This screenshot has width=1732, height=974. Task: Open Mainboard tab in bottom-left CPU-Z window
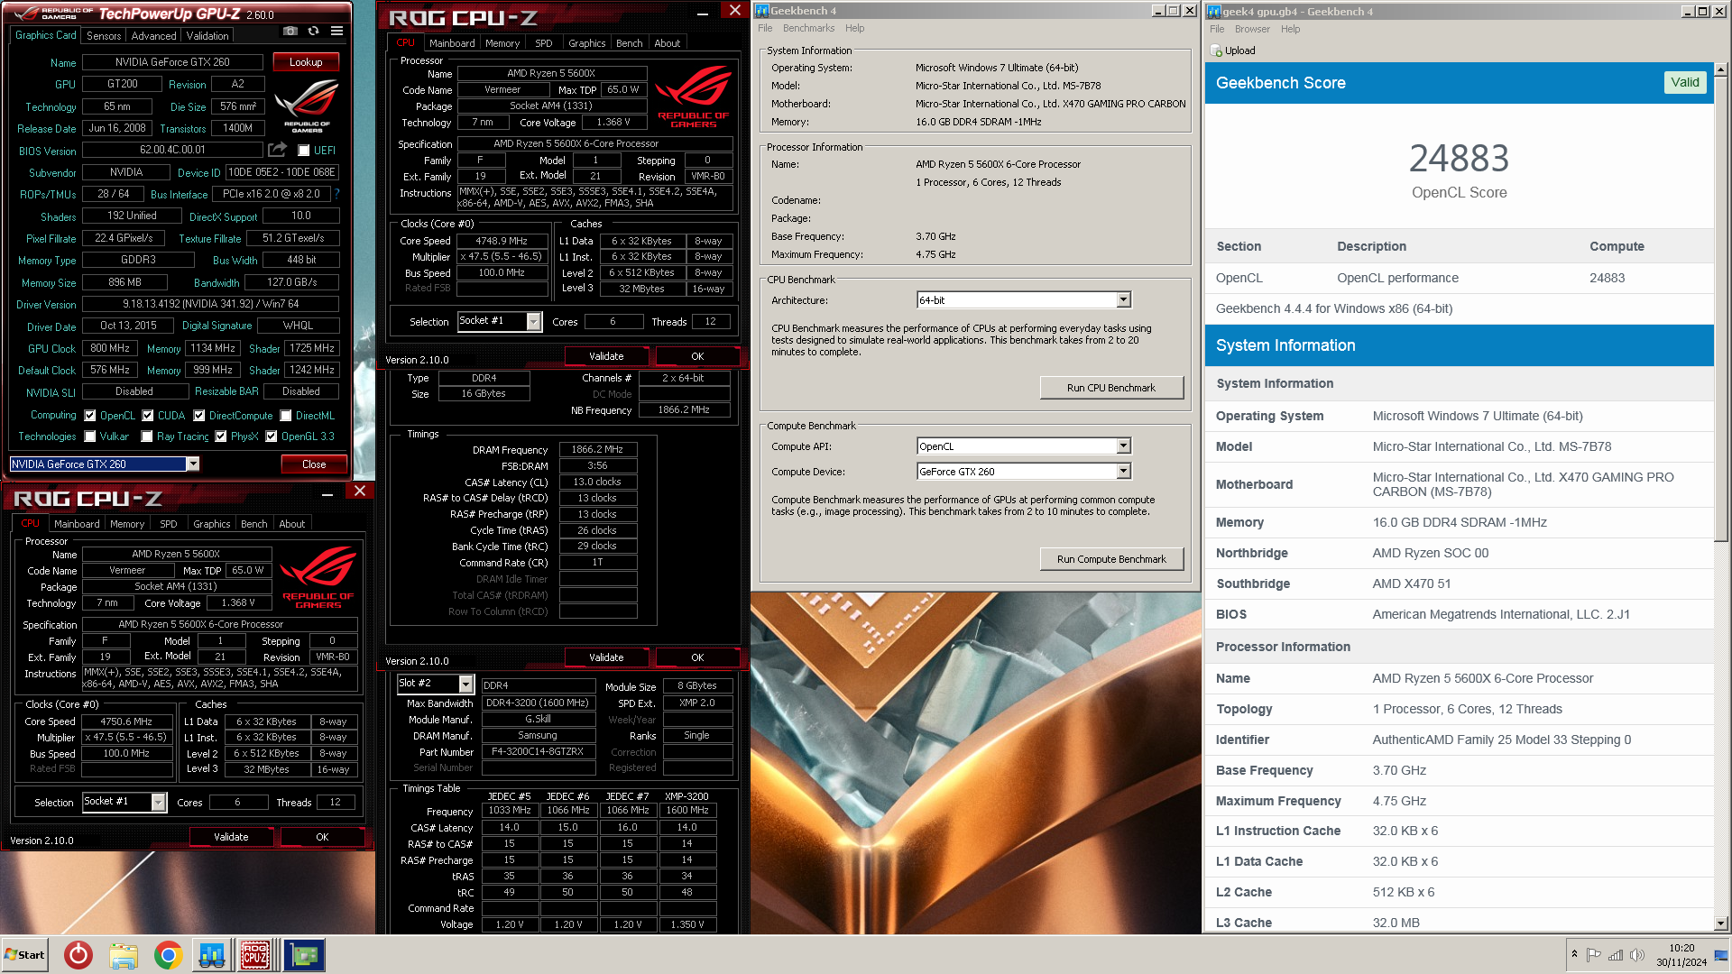coord(77,524)
